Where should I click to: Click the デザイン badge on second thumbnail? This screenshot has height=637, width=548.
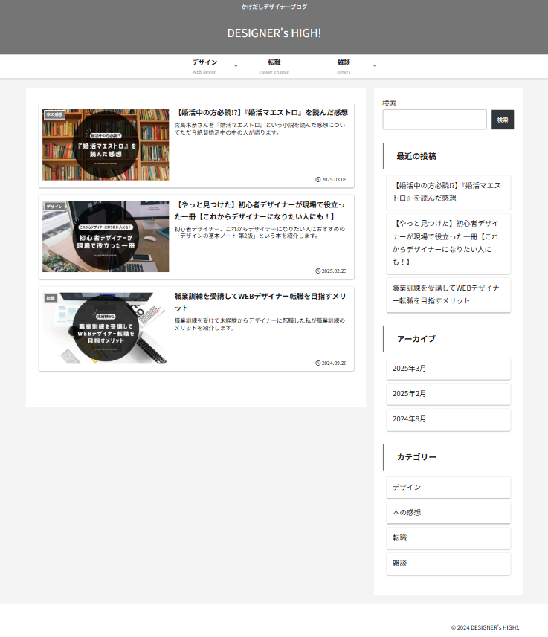click(x=54, y=207)
